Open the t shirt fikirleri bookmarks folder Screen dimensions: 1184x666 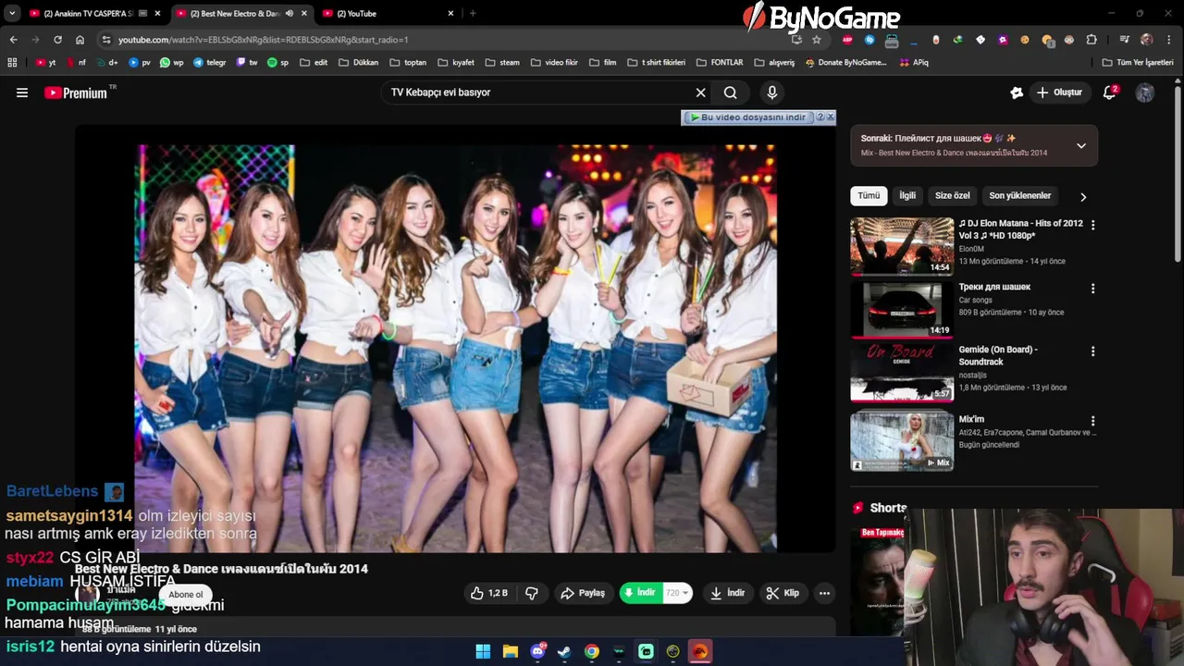657,63
